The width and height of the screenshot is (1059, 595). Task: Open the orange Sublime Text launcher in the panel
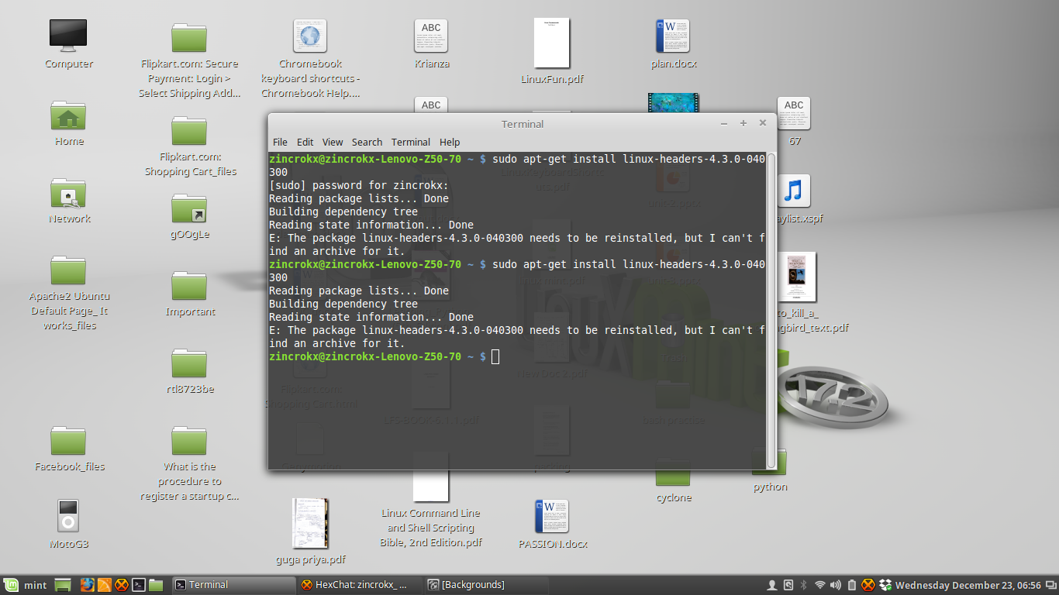pyautogui.click(x=104, y=585)
